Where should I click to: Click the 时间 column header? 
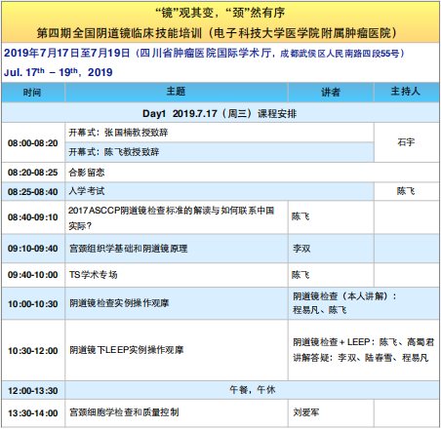[x=33, y=93]
